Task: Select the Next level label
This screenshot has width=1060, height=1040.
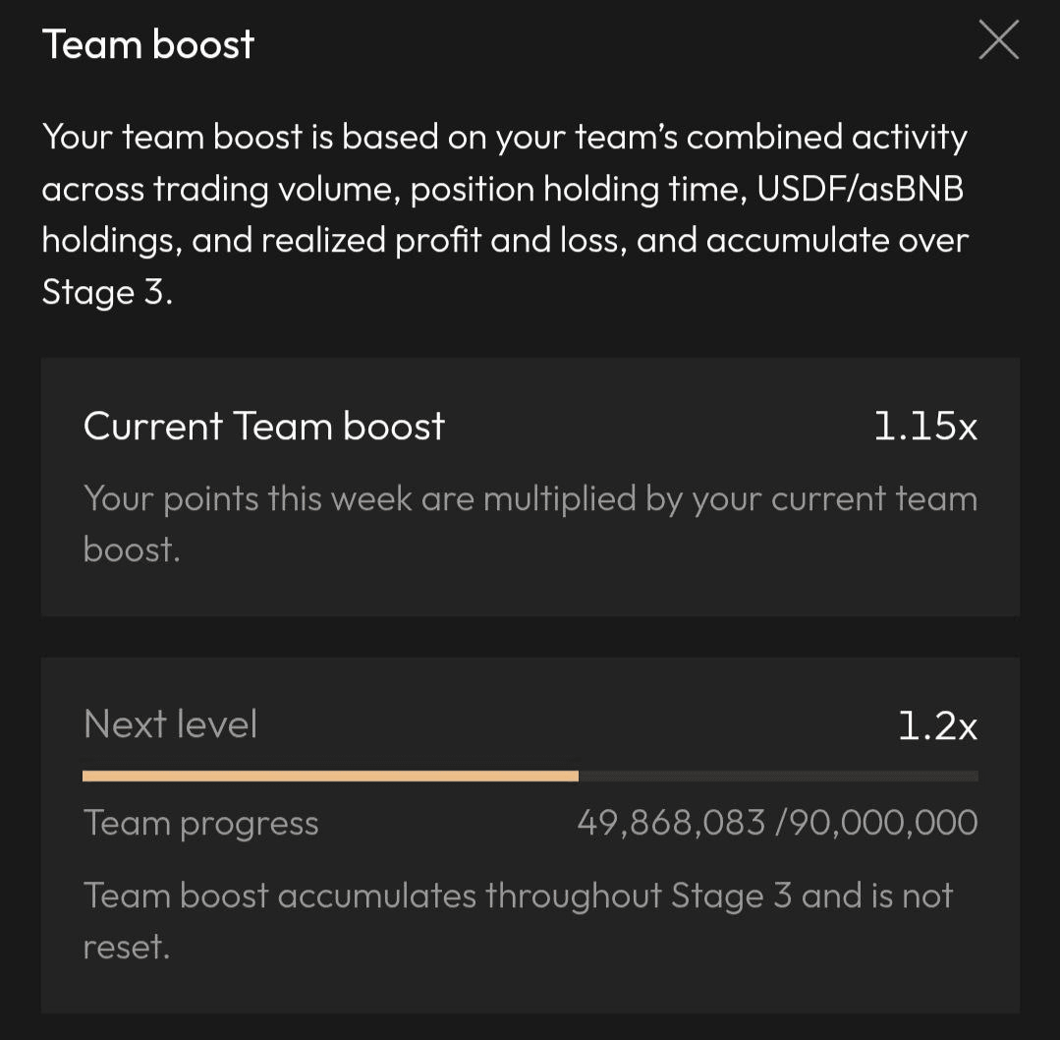Action: click(x=171, y=724)
